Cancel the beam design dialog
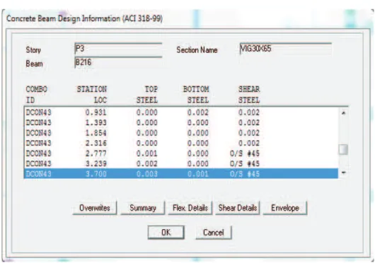This screenshot has width=375, height=263. point(214,232)
